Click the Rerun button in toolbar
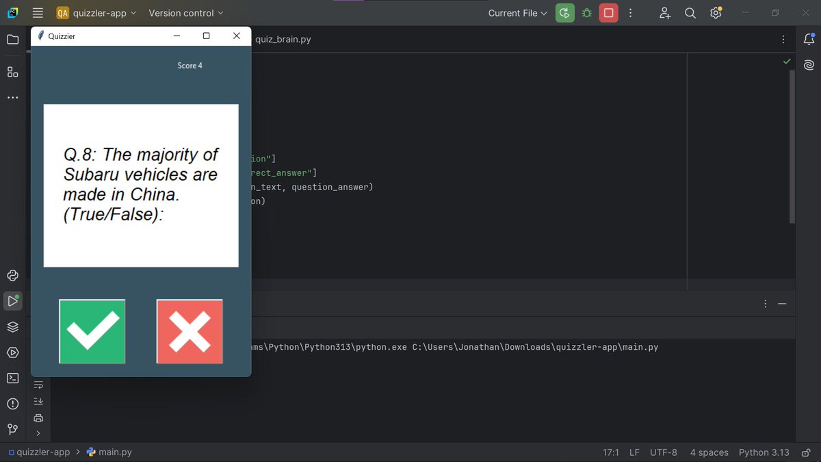Viewport: 821px width, 462px height. pos(564,13)
